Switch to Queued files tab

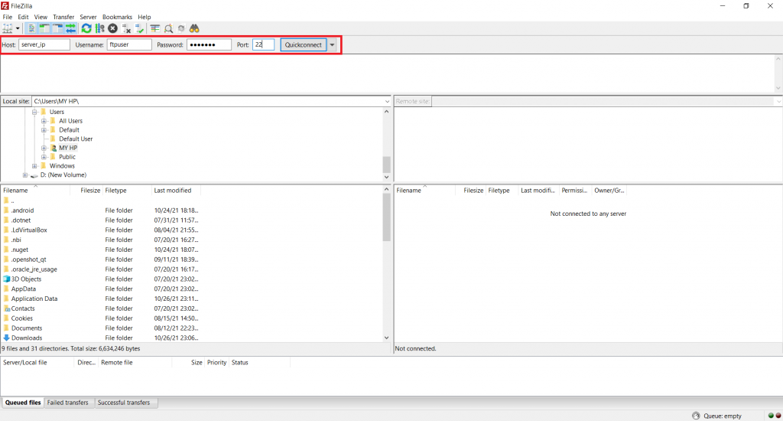(x=23, y=403)
